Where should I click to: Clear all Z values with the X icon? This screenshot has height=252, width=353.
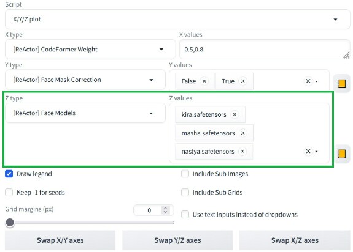pos(308,151)
